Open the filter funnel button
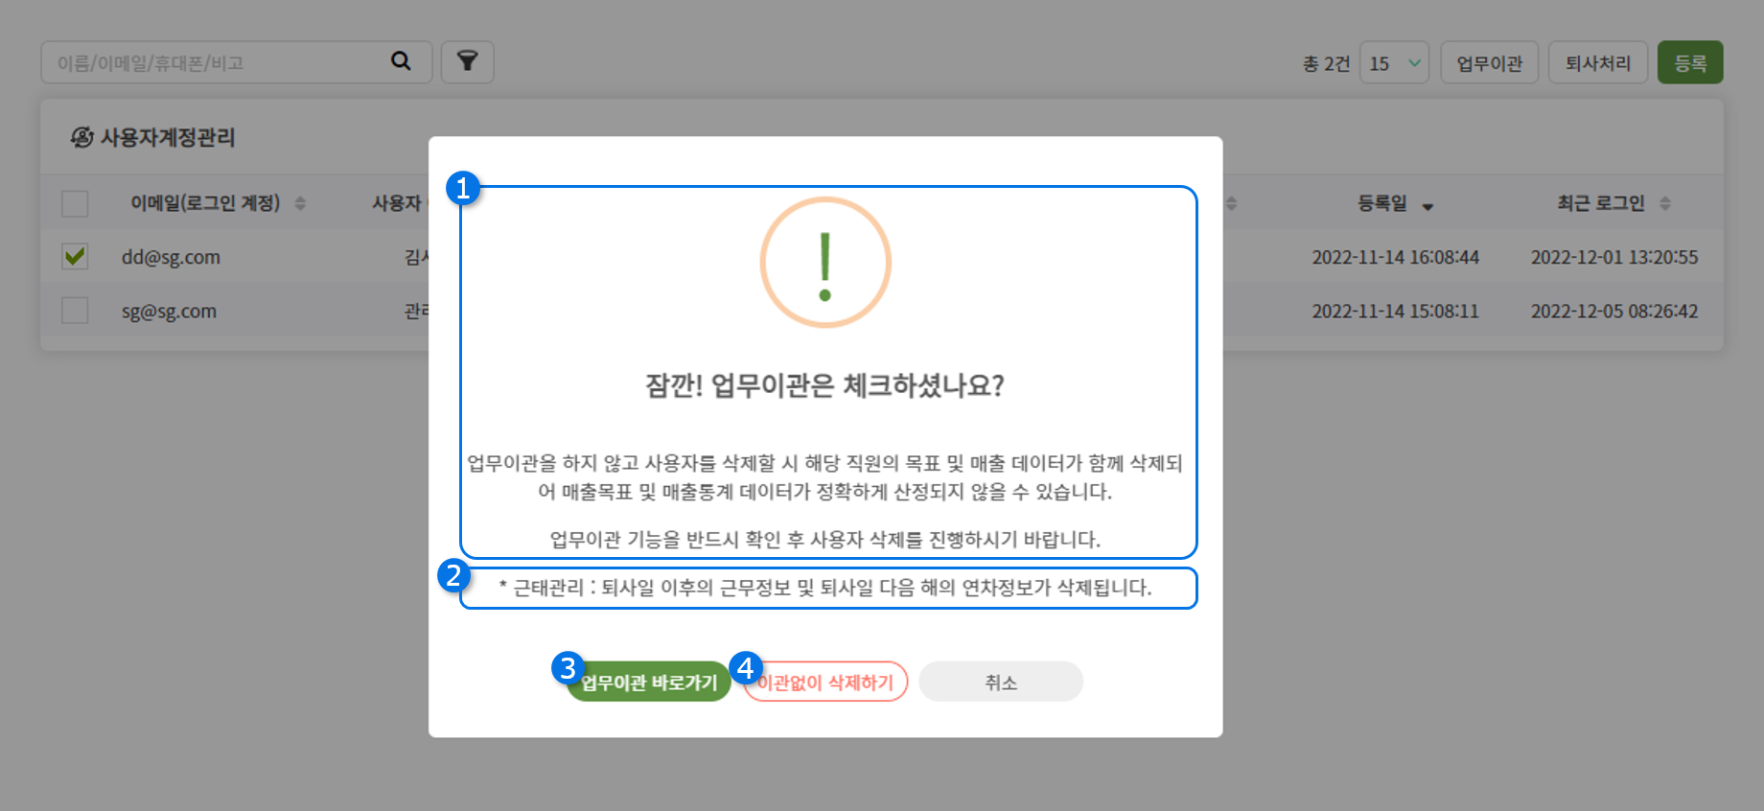 pyautogui.click(x=467, y=62)
